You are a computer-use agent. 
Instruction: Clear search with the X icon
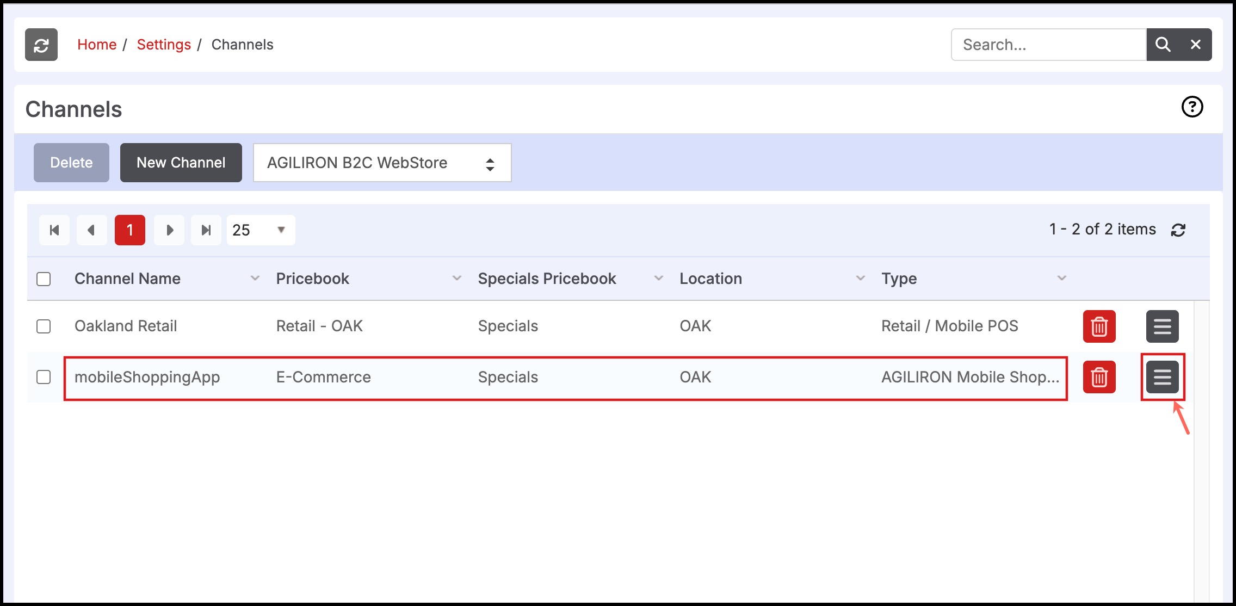pos(1195,45)
